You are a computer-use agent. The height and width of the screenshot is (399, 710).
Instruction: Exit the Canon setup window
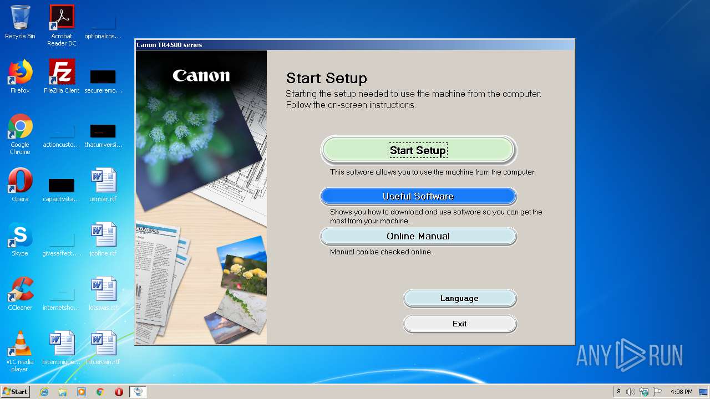[x=459, y=324]
